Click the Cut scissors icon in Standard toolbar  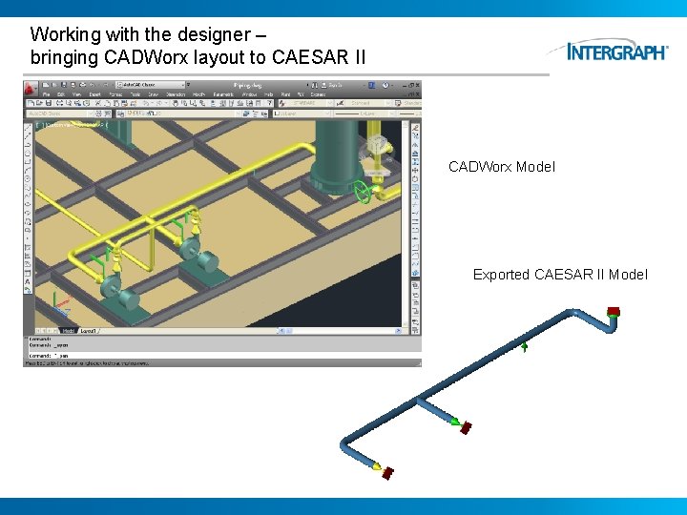click(98, 103)
